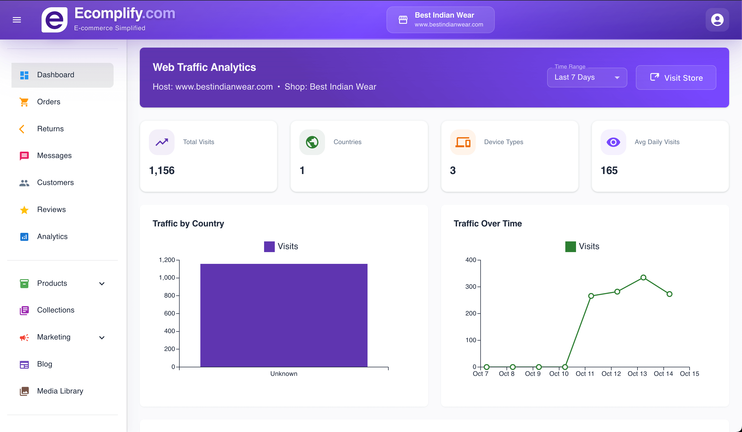Screen dimensions: 742x432
Task: Toggle the Visits legend on Traffic Over Time
Action: [582, 246]
